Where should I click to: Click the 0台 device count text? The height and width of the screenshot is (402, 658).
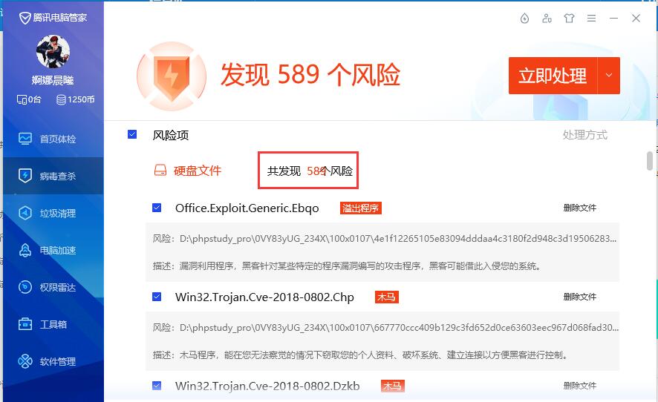pyautogui.click(x=35, y=99)
